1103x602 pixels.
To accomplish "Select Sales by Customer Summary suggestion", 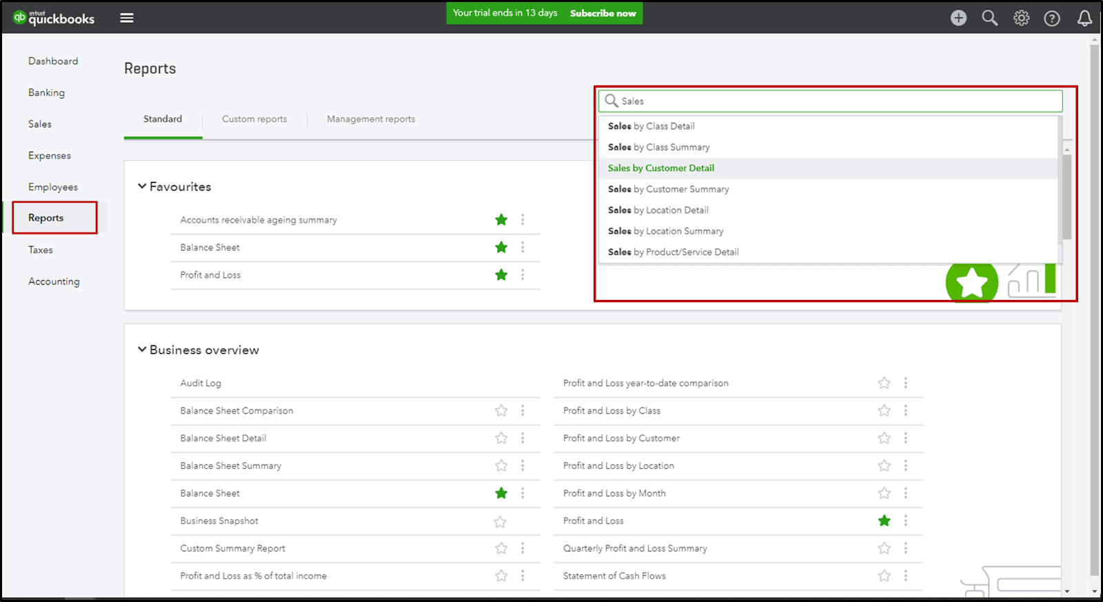I will tap(829, 189).
